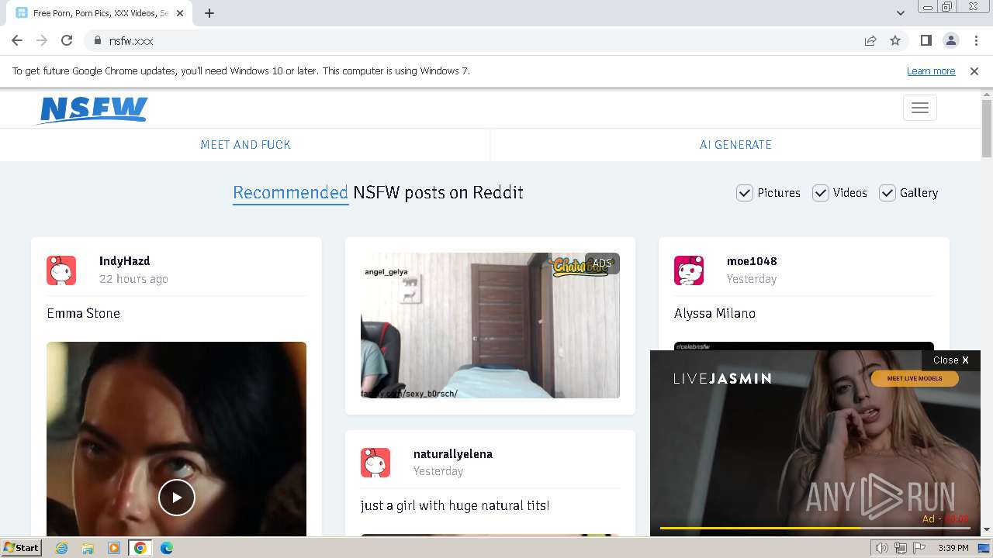
Task: Open the Windows Start menu
Action: point(22,548)
